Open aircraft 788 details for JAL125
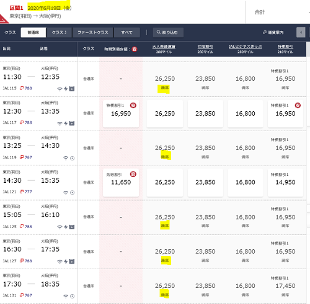 [x=26, y=226]
